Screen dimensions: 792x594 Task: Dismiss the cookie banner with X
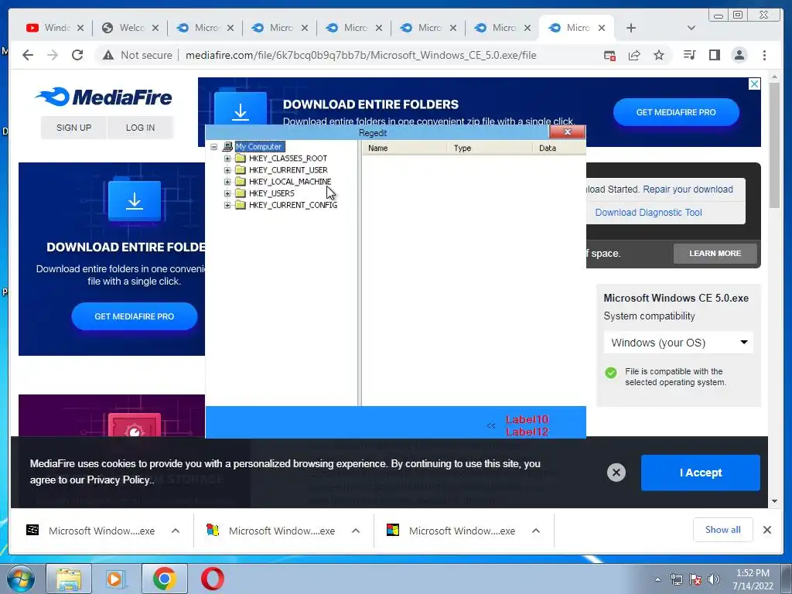(616, 473)
